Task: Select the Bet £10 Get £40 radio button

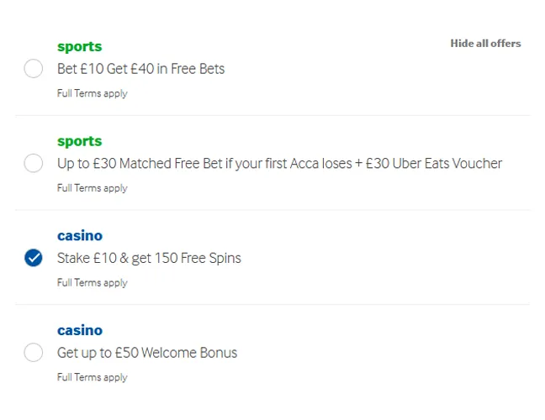Action: pyautogui.click(x=34, y=69)
